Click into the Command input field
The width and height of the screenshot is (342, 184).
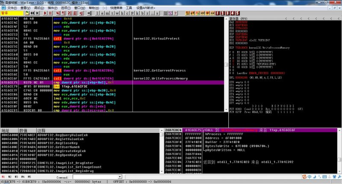(x=95, y=177)
